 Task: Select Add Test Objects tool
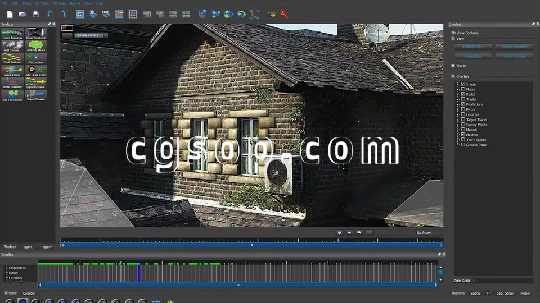click(12, 95)
